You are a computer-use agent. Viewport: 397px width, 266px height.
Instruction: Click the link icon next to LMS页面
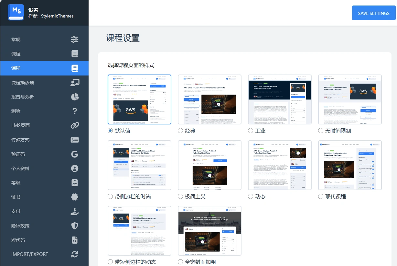click(x=75, y=125)
